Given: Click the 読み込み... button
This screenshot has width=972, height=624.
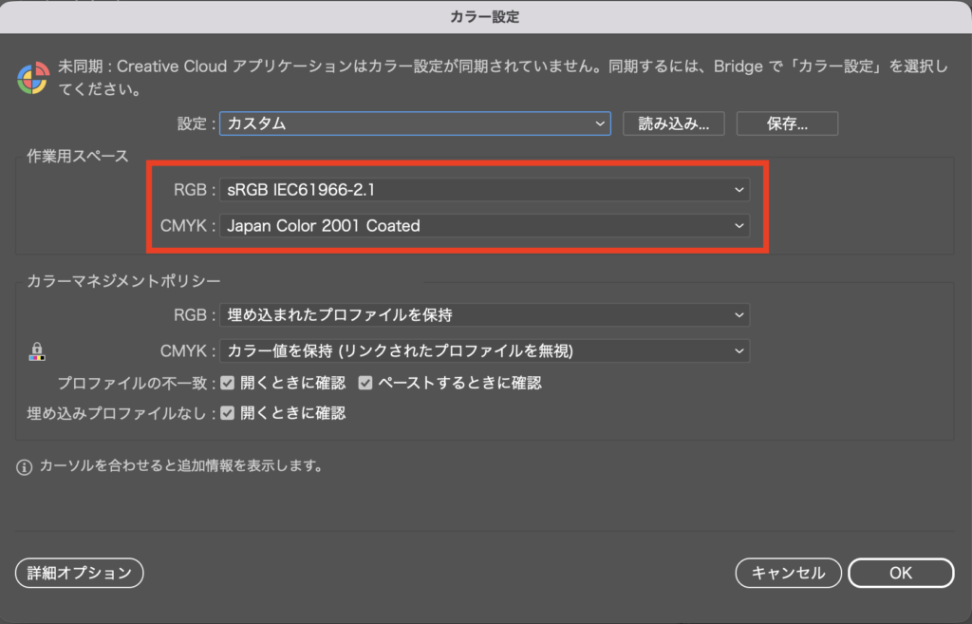Looking at the screenshot, I should [673, 123].
